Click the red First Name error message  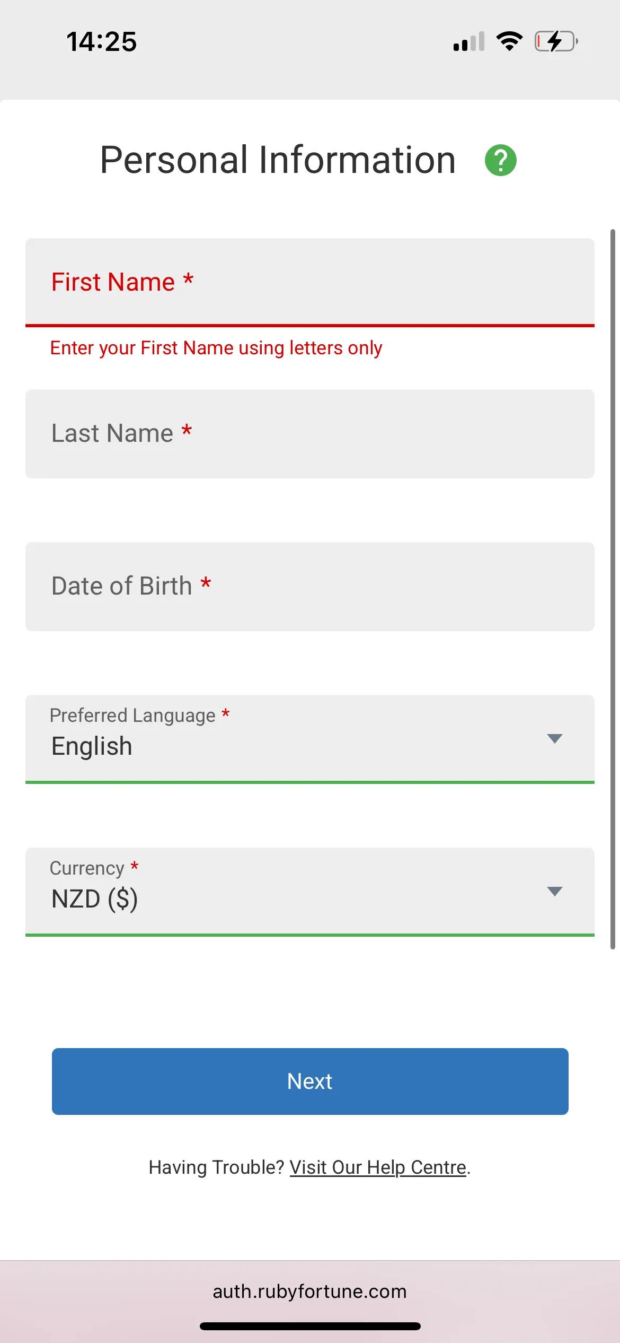tap(216, 348)
